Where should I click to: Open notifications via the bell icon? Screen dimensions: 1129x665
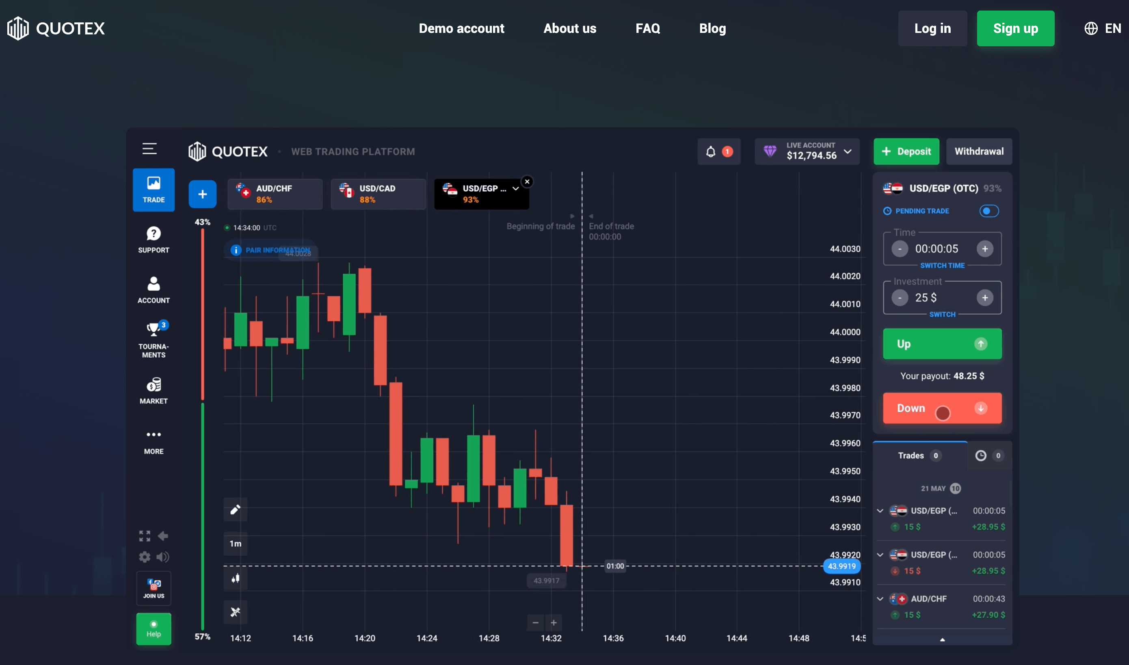click(712, 151)
